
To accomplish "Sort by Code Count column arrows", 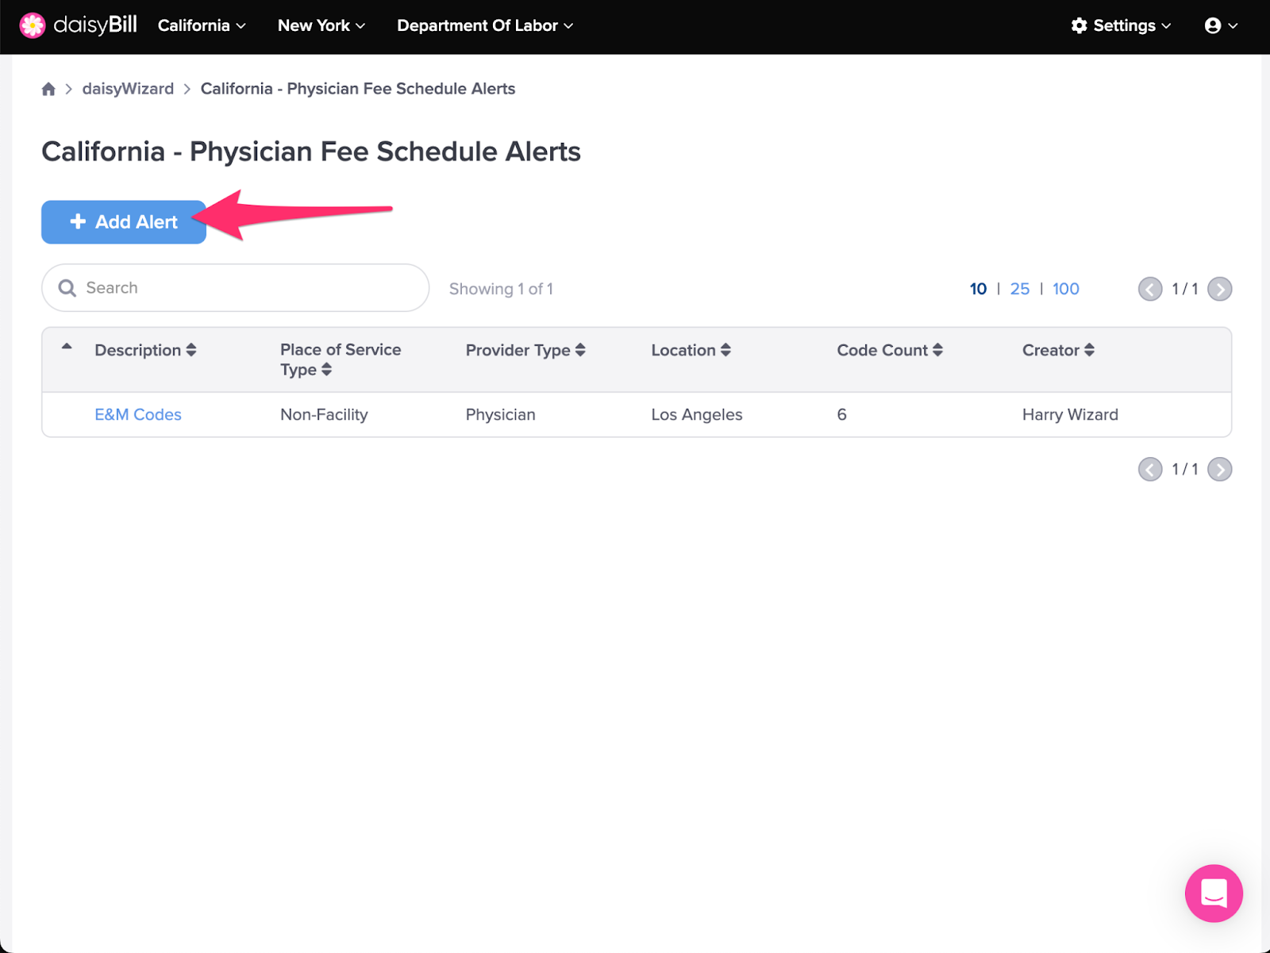I will 937,350.
